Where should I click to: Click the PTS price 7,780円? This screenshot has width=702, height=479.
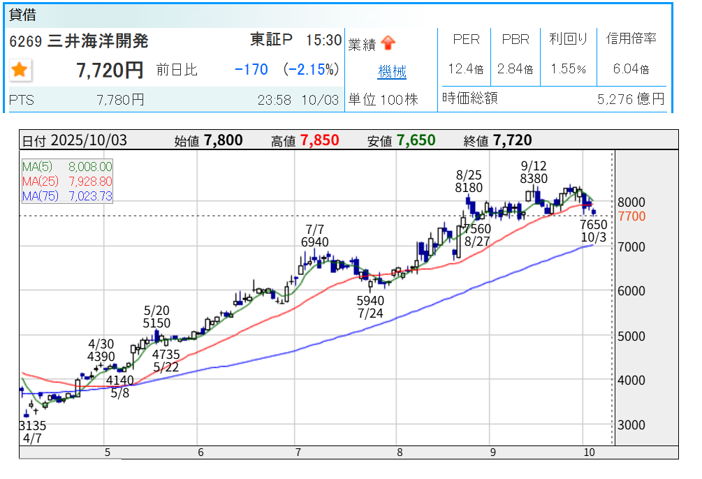pos(120,100)
